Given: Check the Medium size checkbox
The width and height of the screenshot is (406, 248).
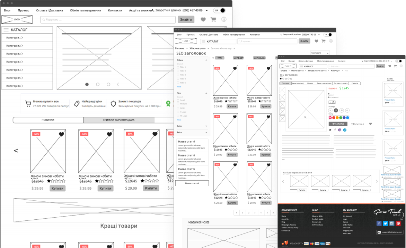Looking at the screenshot, I should (178, 104).
